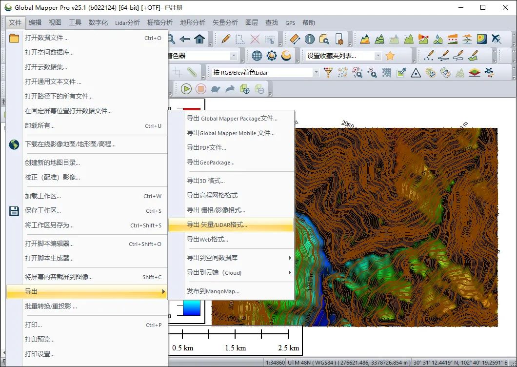Click the triangle Lidar point icon
The height and width of the screenshot is (367, 517).
(416, 73)
